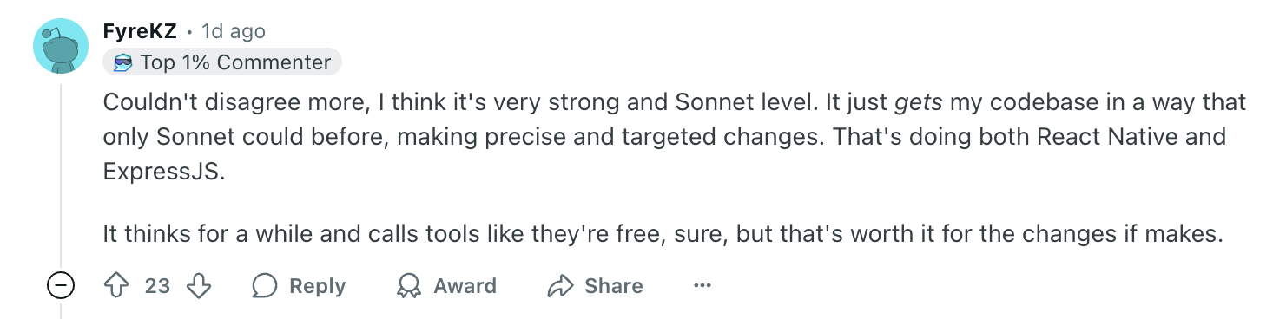This screenshot has width=1273, height=319.
Task: Click the Top 1% Commenter badge
Action: coord(222,62)
